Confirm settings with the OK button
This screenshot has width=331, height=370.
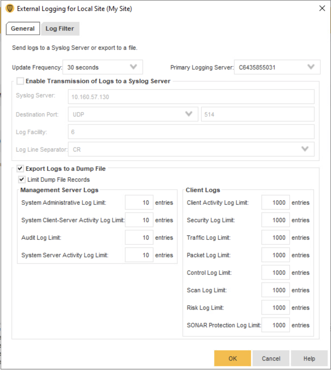[x=232, y=358]
